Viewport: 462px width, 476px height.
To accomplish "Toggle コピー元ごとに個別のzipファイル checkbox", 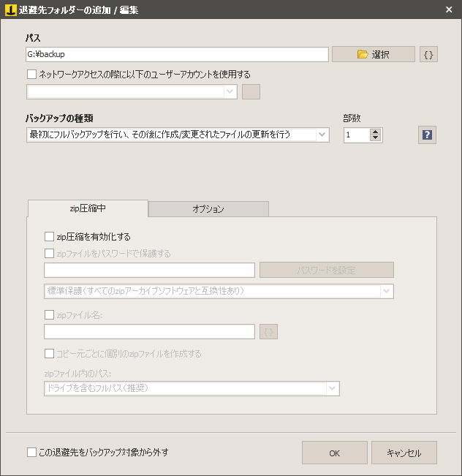I will pyautogui.click(x=49, y=353).
